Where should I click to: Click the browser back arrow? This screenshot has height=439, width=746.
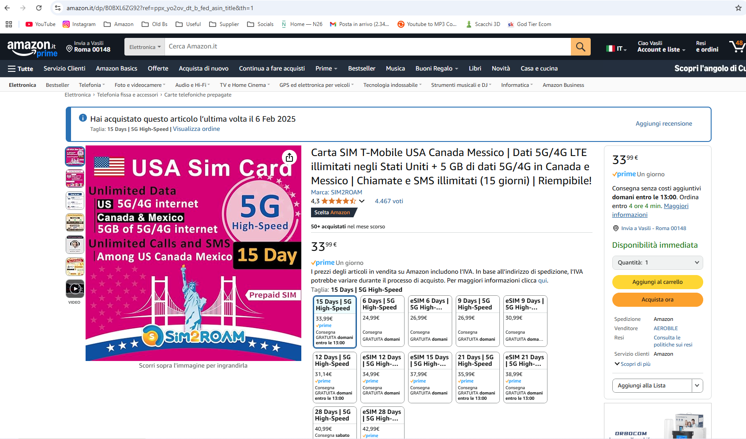click(7, 8)
